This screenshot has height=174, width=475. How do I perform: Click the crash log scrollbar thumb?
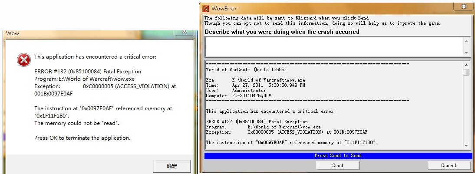tap(466, 72)
